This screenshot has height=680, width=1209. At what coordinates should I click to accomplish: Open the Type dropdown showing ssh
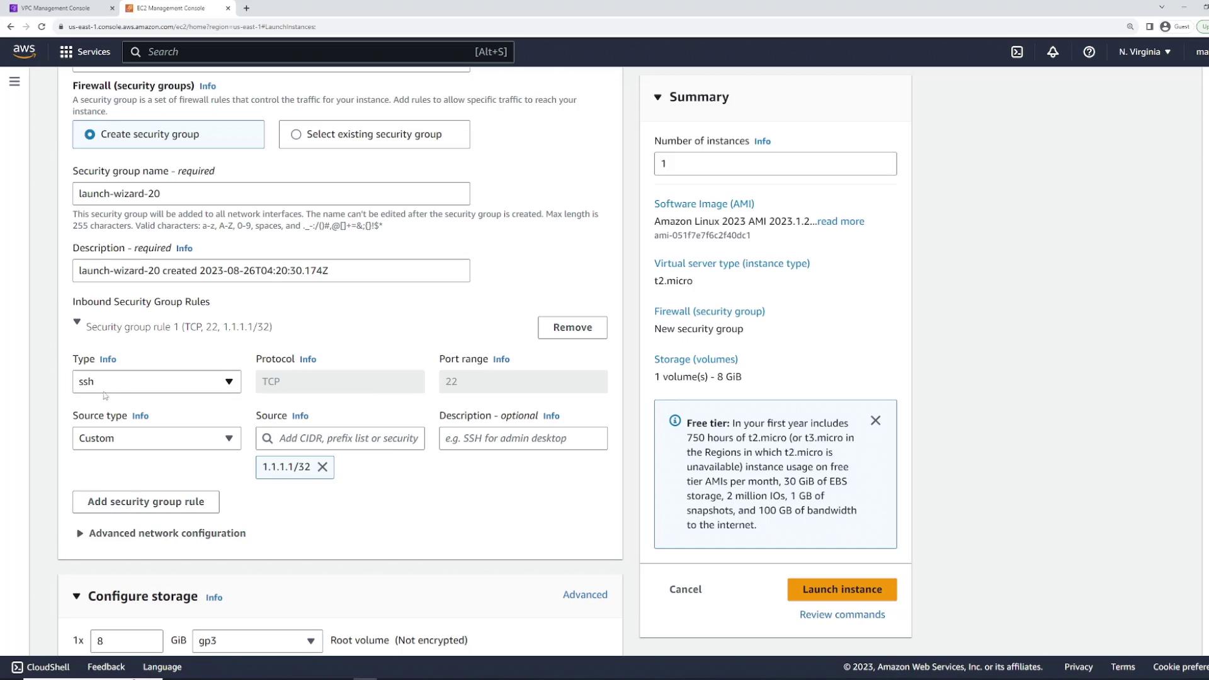(x=156, y=382)
